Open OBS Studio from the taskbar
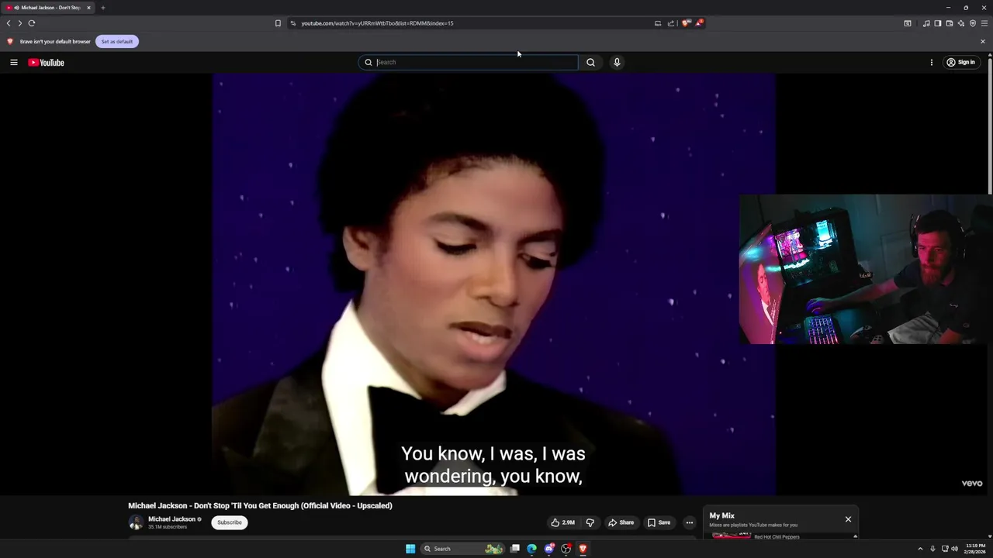The image size is (993, 558). [x=566, y=549]
